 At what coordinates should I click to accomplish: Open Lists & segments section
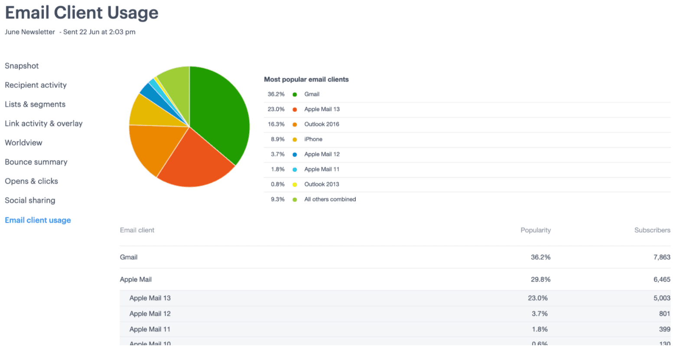[x=35, y=104]
